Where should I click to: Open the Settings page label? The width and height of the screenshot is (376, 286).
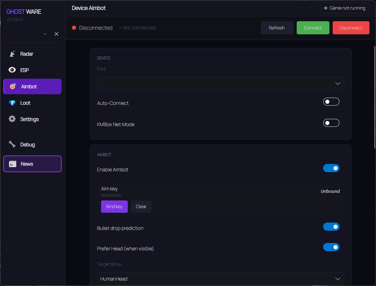point(29,119)
